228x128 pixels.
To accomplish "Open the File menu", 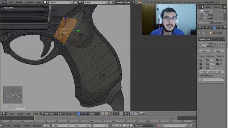I will pyautogui.click(x=11, y=2).
